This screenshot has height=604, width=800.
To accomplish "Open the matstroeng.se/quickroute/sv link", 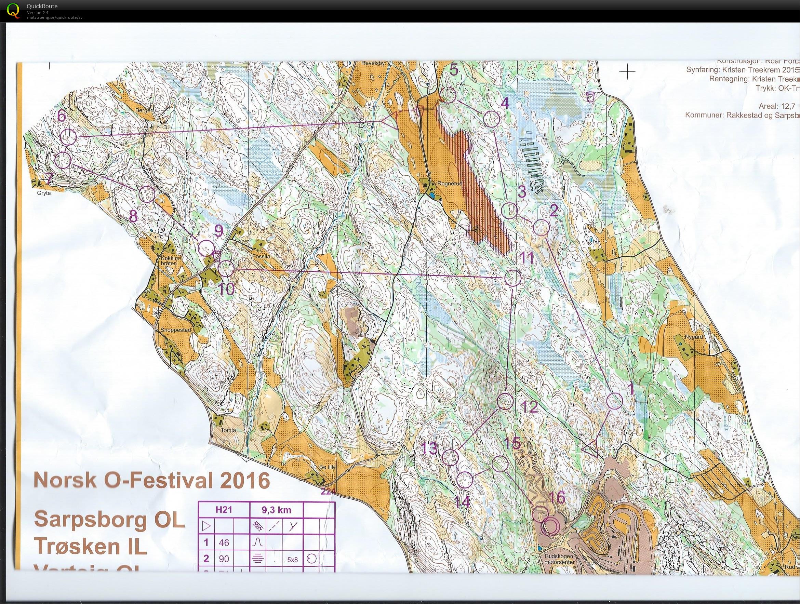I will 55,17.
